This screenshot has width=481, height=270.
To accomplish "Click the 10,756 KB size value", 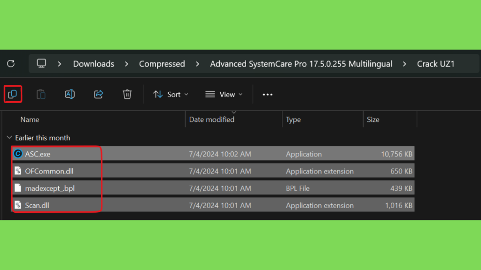I will pos(396,154).
